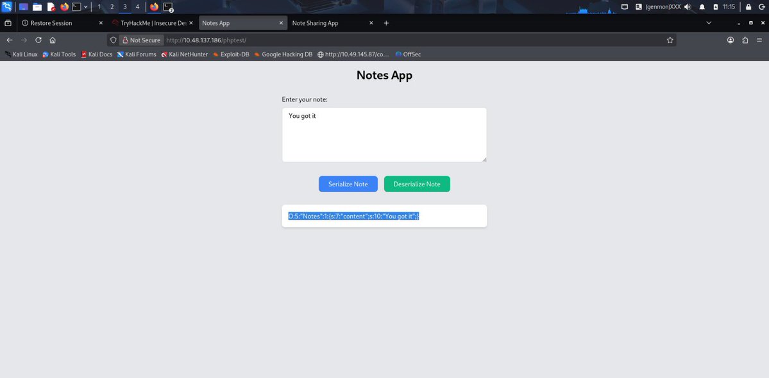Open Firefox View tab overview icon
This screenshot has height=378, width=769.
(x=8, y=23)
